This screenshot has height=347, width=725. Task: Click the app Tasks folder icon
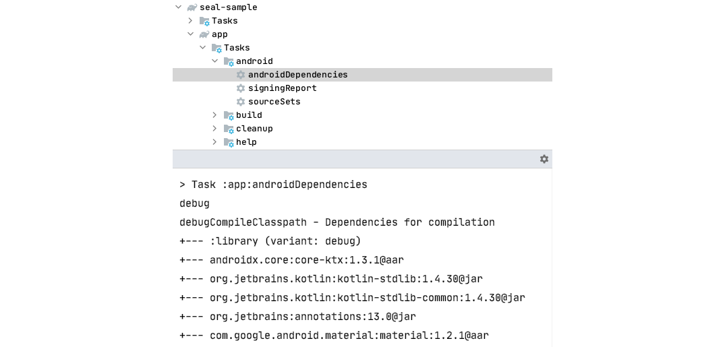(x=216, y=48)
